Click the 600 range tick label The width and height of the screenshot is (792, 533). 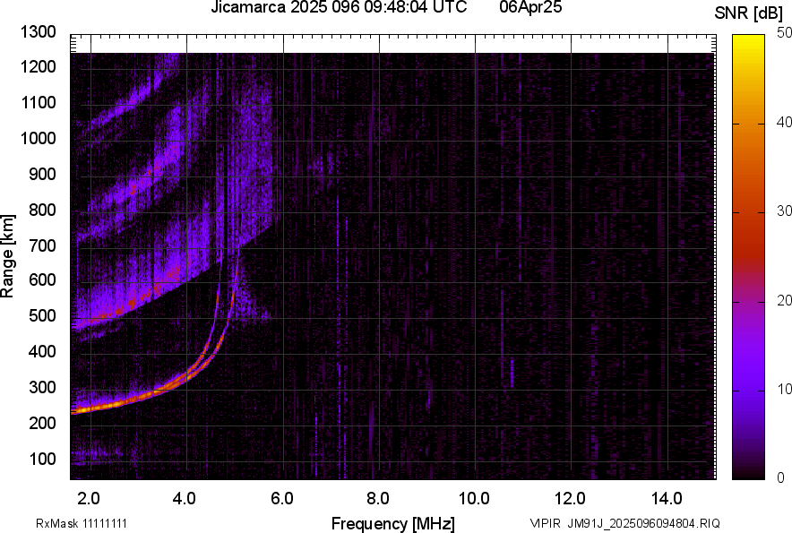(x=42, y=279)
